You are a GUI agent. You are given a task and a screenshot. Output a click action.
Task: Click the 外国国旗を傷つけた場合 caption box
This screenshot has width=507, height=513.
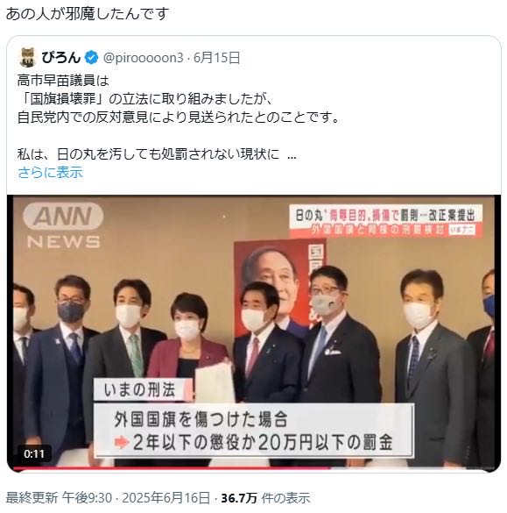254,431
